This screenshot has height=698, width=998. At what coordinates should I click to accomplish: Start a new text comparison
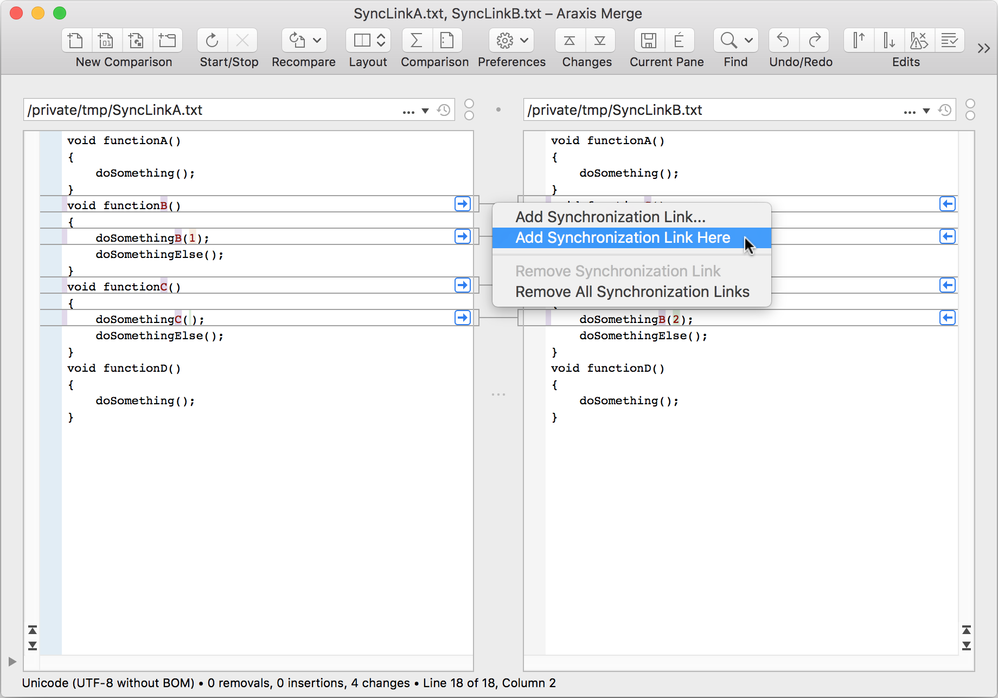click(x=75, y=40)
